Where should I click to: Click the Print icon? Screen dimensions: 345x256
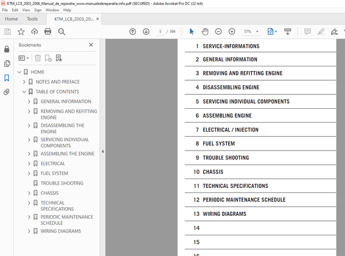pos(48,32)
